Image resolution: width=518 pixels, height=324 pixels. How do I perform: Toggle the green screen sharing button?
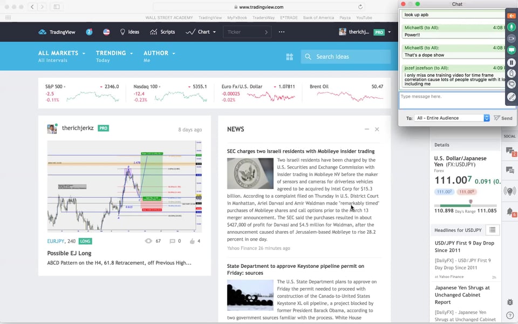[x=512, y=50]
